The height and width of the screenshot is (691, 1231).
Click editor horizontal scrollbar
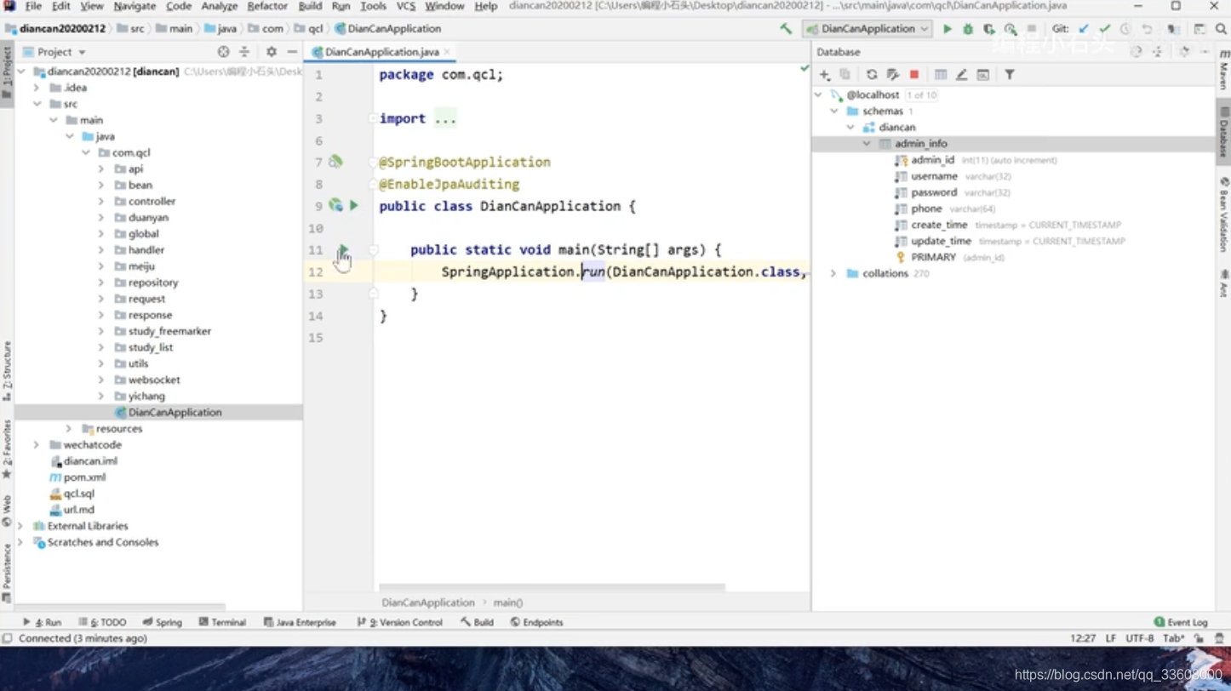(x=552, y=586)
